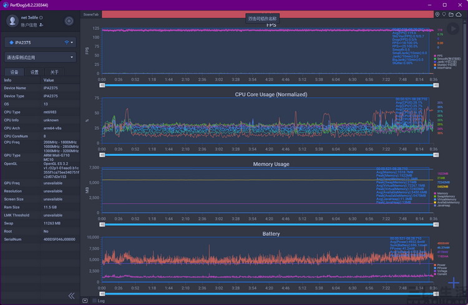Toggle the Log checkbox
The height and width of the screenshot is (305, 468).
click(x=95, y=301)
